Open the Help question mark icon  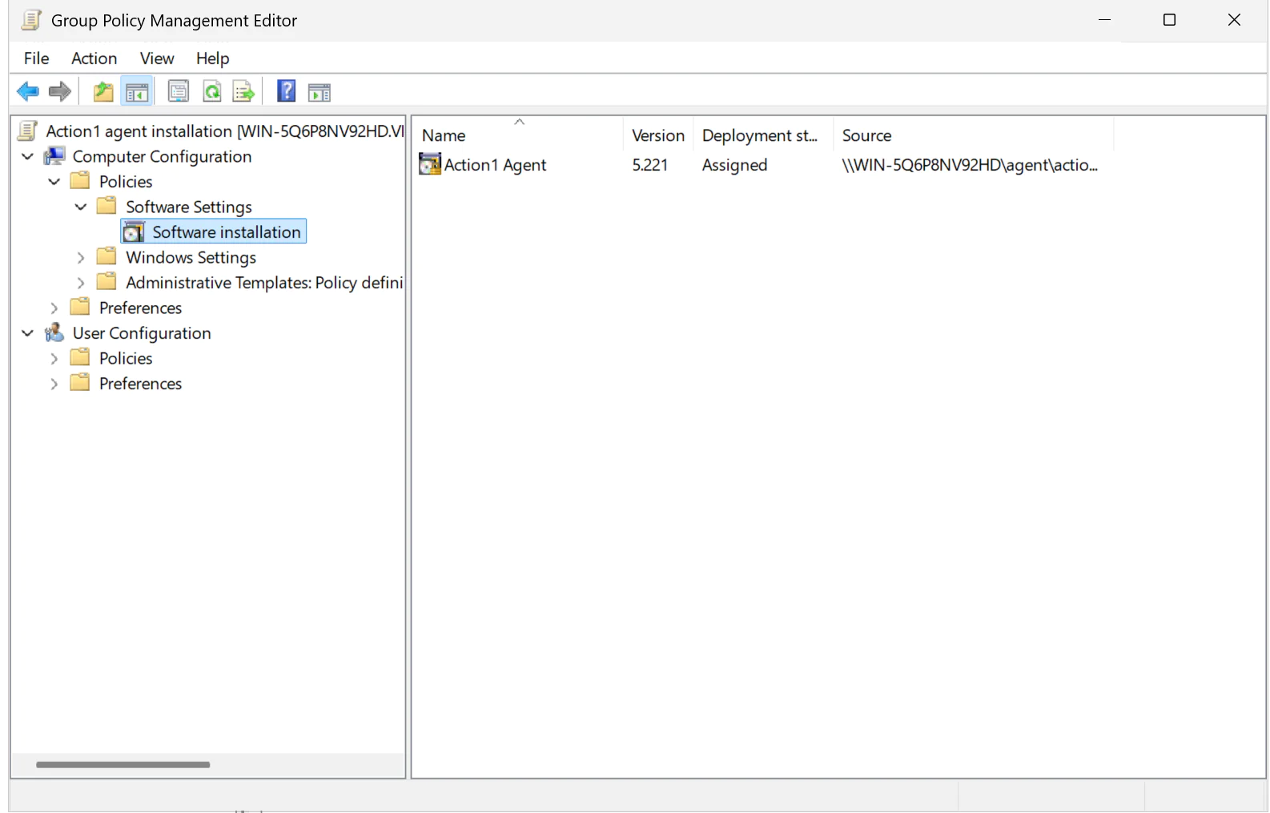pyautogui.click(x=286, y=92)
